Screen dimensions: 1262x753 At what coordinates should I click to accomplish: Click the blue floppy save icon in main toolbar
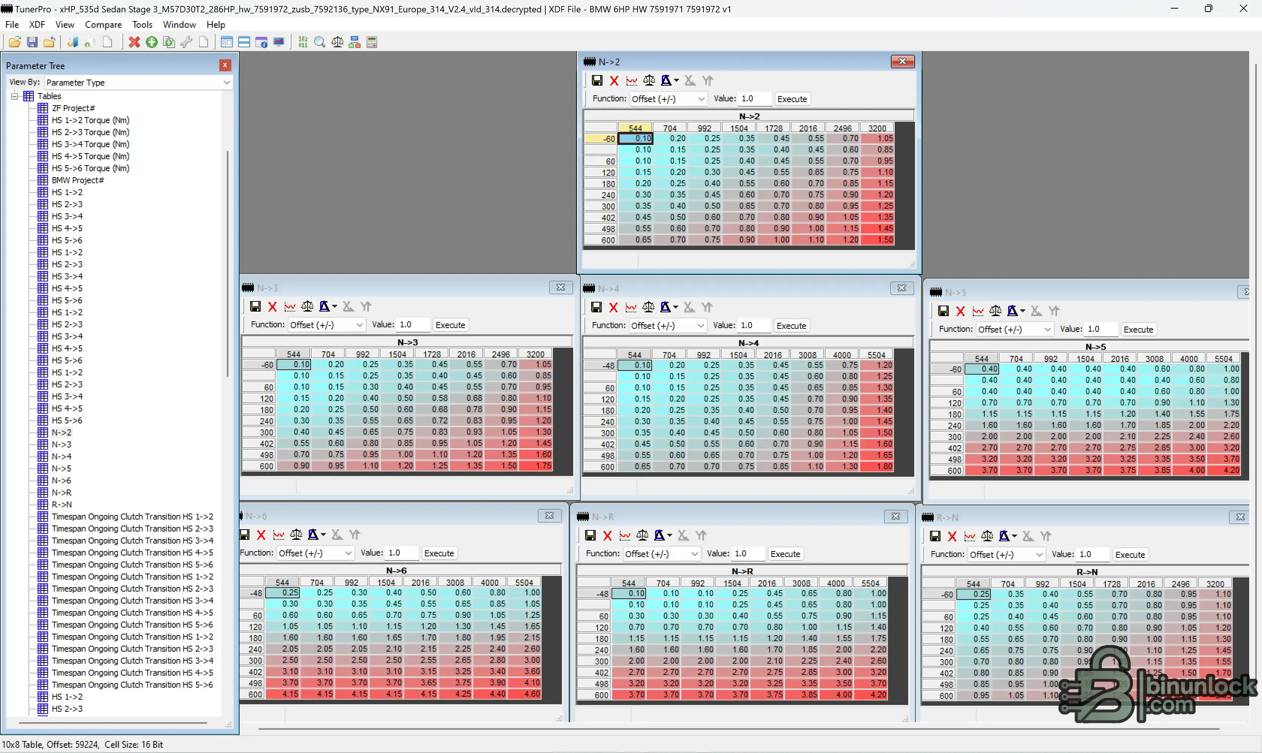(x=32, y=42)
